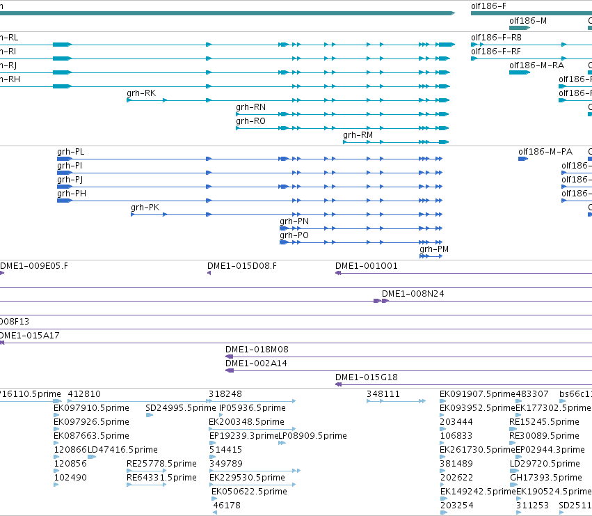Select the grh-RK transcript label
This screenshot has width=592, height=516.
pos(141,93)
